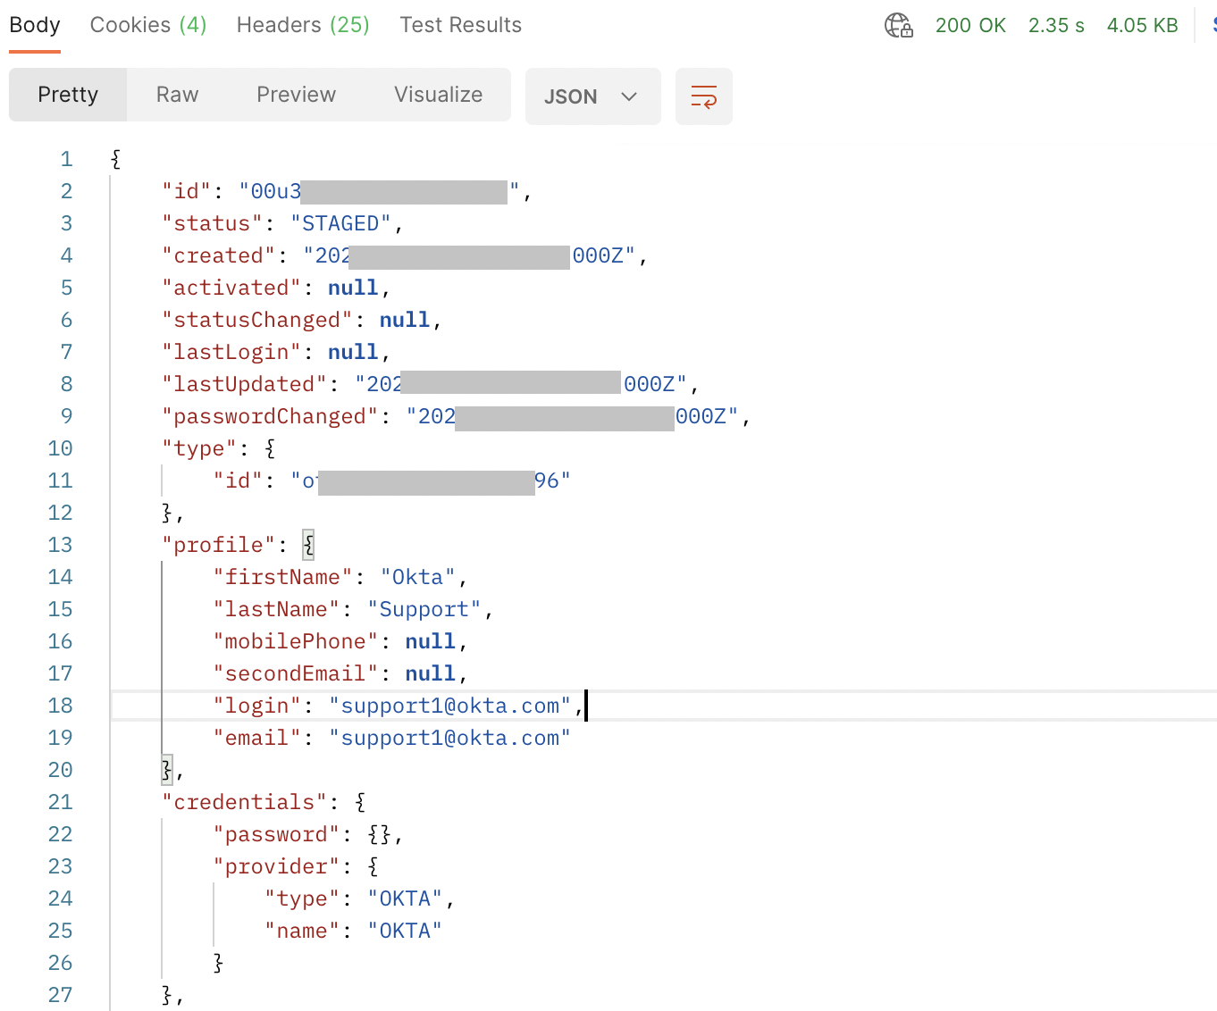Screen dimensions: 1217x1011
Task: Toggle the line wrap icon button
Action: pyautogui.click(x=704, y=96)
